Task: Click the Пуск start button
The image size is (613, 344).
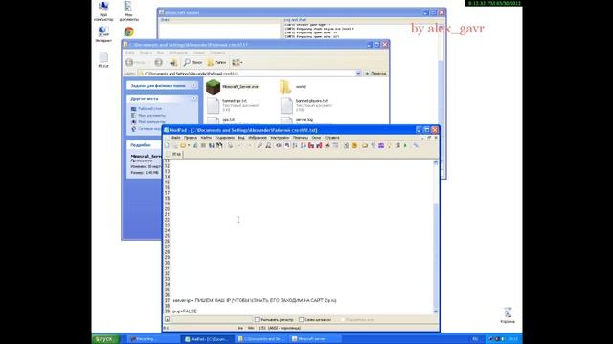Action: coord(105,339)
